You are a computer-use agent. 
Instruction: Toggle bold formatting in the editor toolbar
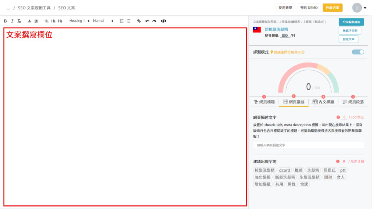(x=5, y=21)
